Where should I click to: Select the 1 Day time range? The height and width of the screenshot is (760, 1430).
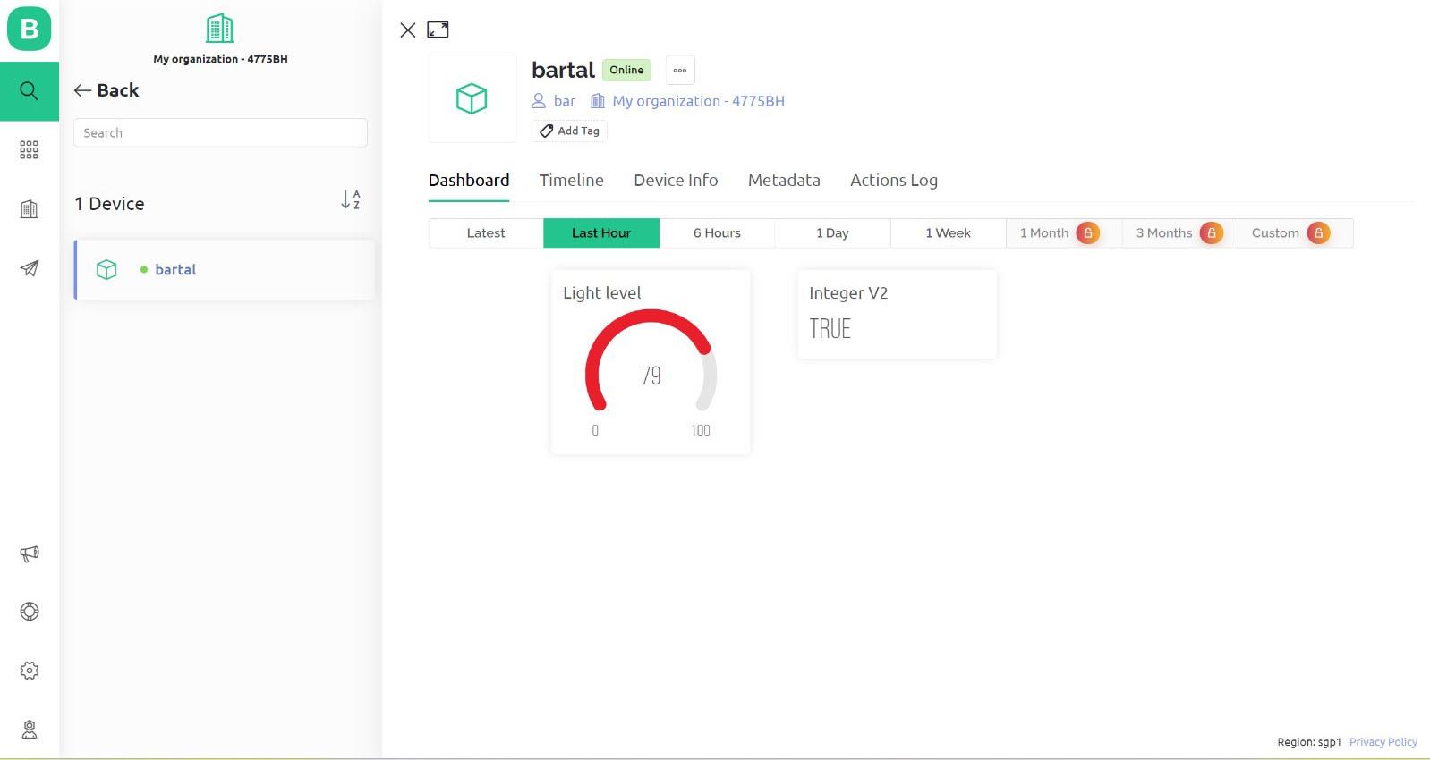pyautogui.click(x=832, y=233)
